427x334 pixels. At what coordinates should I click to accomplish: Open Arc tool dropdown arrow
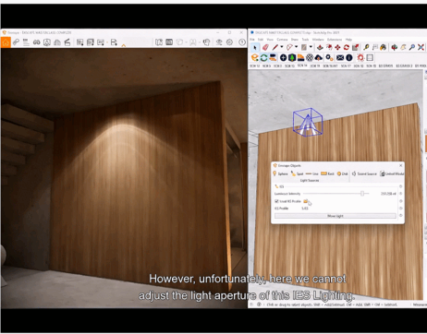click(x=296, y=47)
